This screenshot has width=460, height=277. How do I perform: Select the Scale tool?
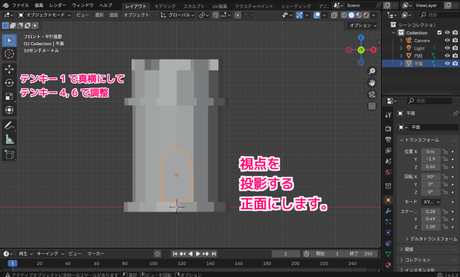click(x=9, y=96)
